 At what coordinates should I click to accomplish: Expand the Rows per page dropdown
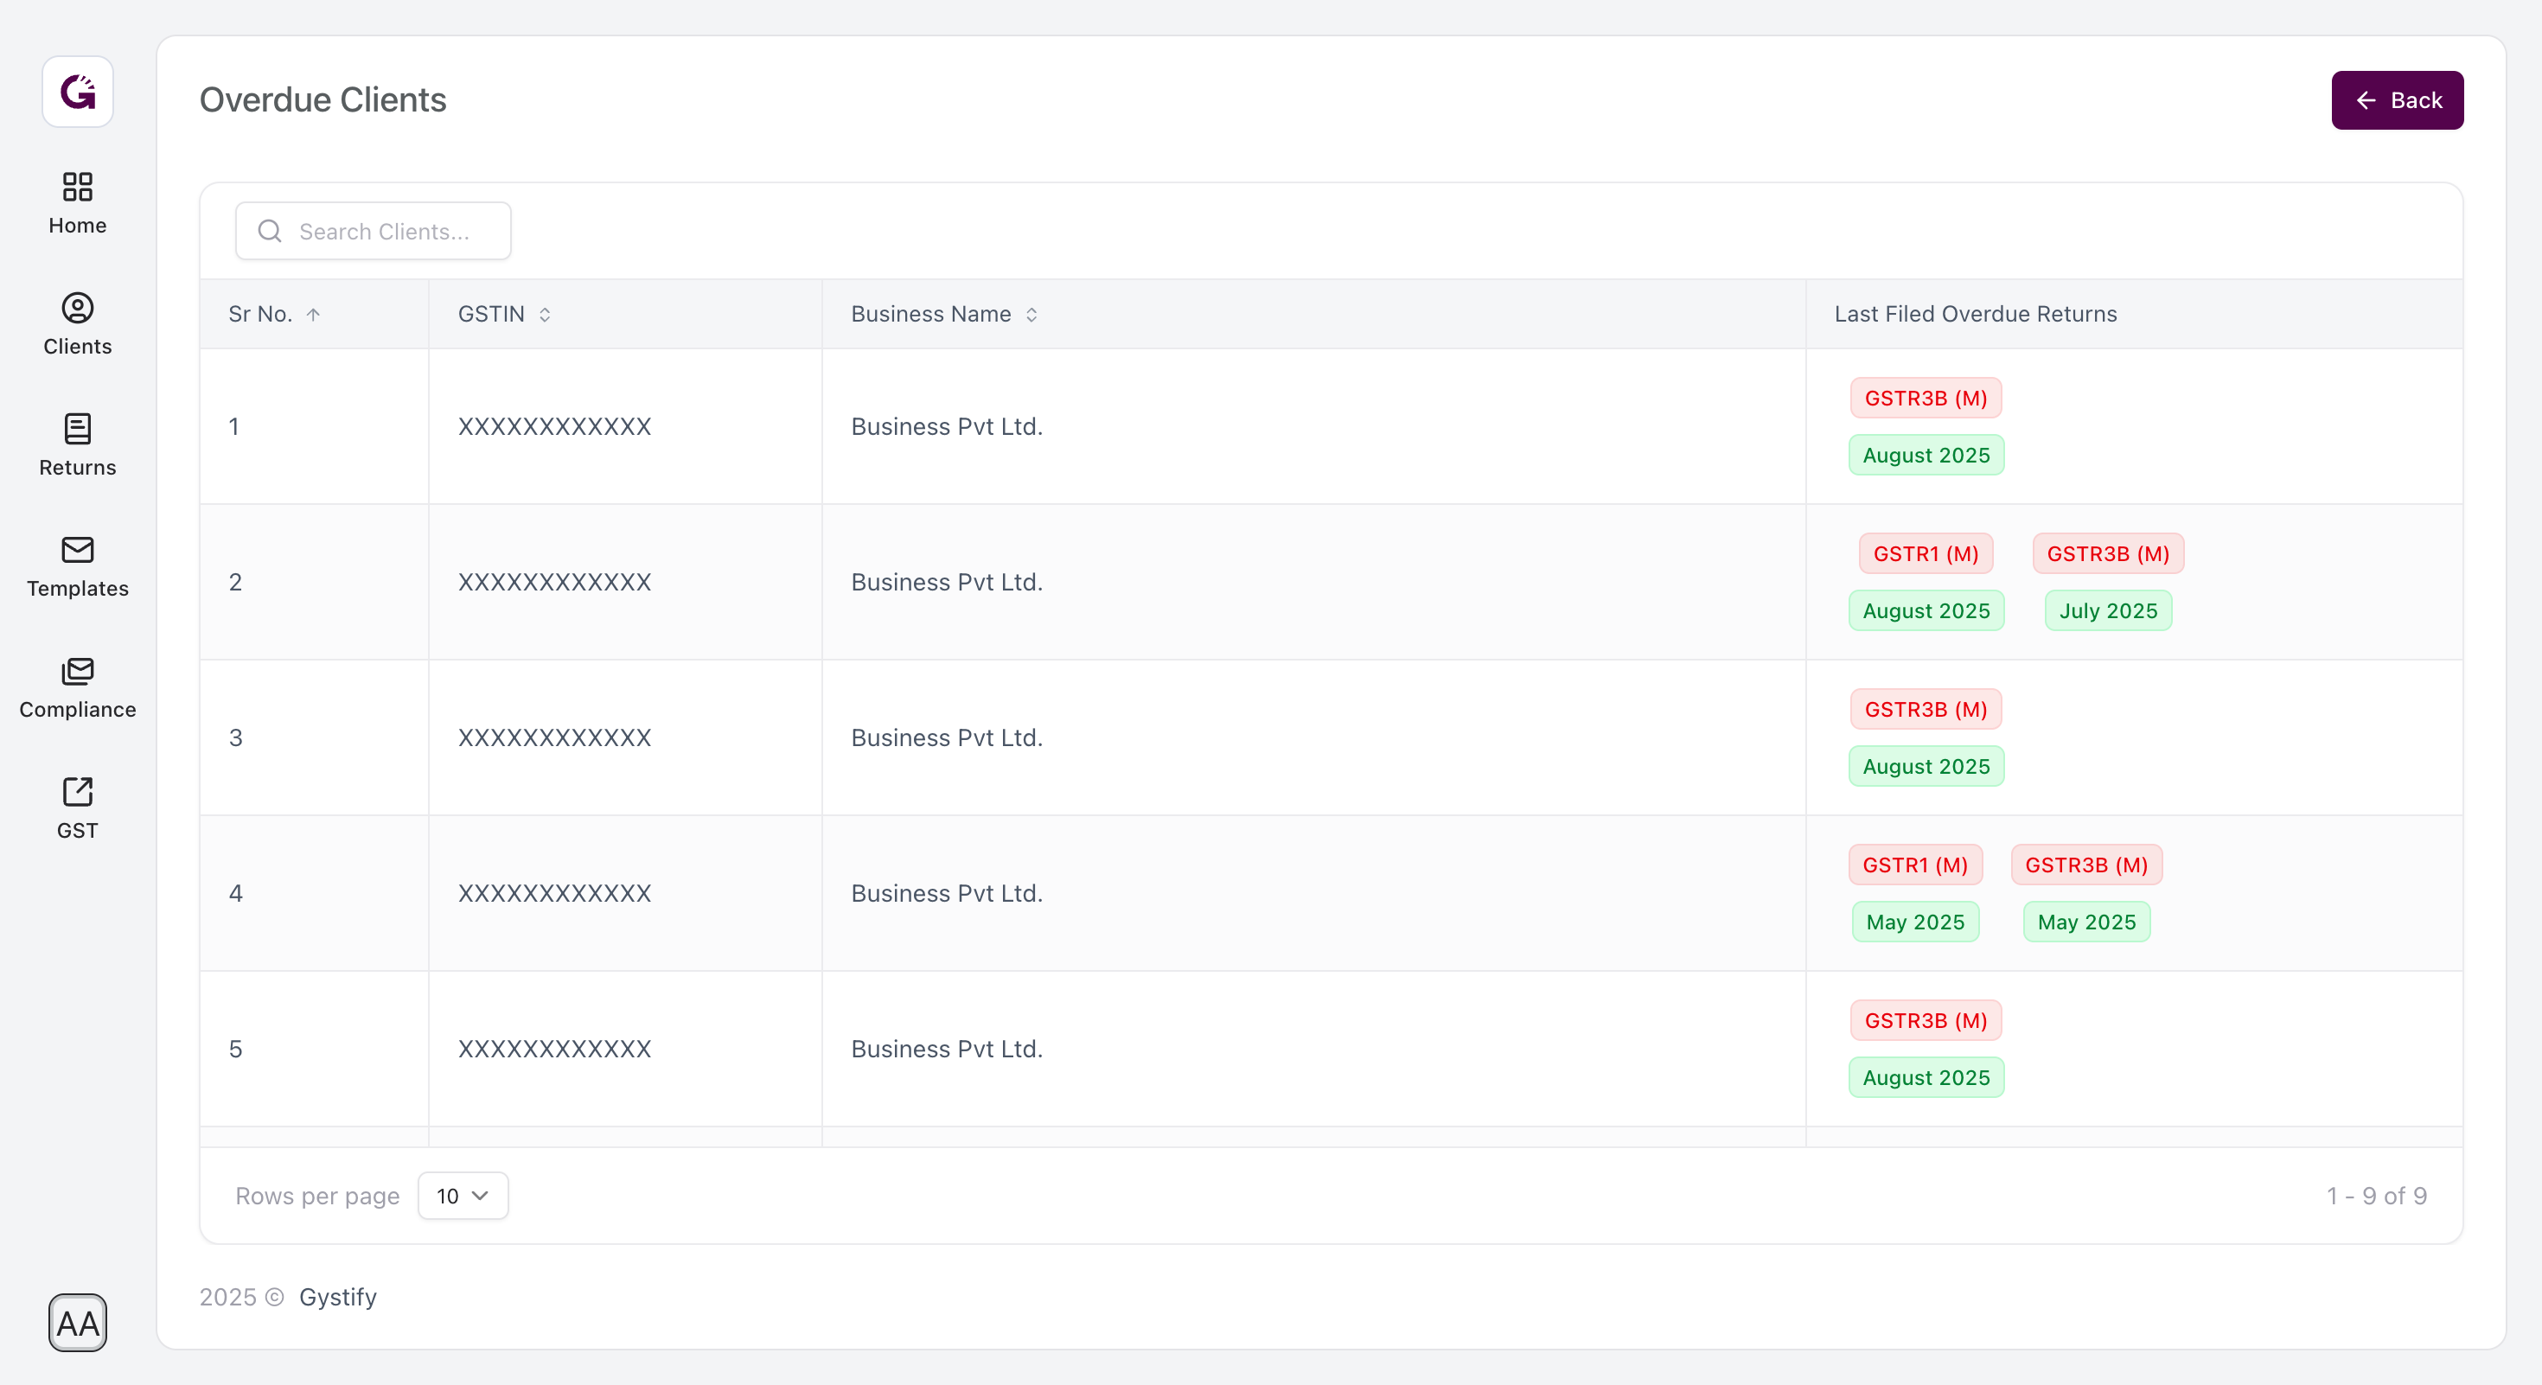pos(463,1196)
